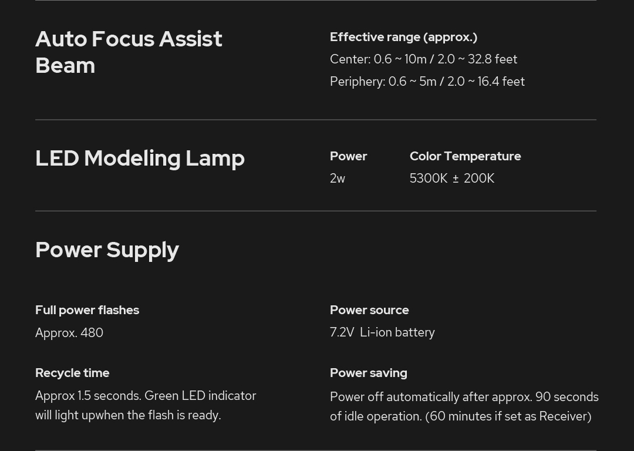Click the 5300K ± 200K value

click(x=452, y=179)
